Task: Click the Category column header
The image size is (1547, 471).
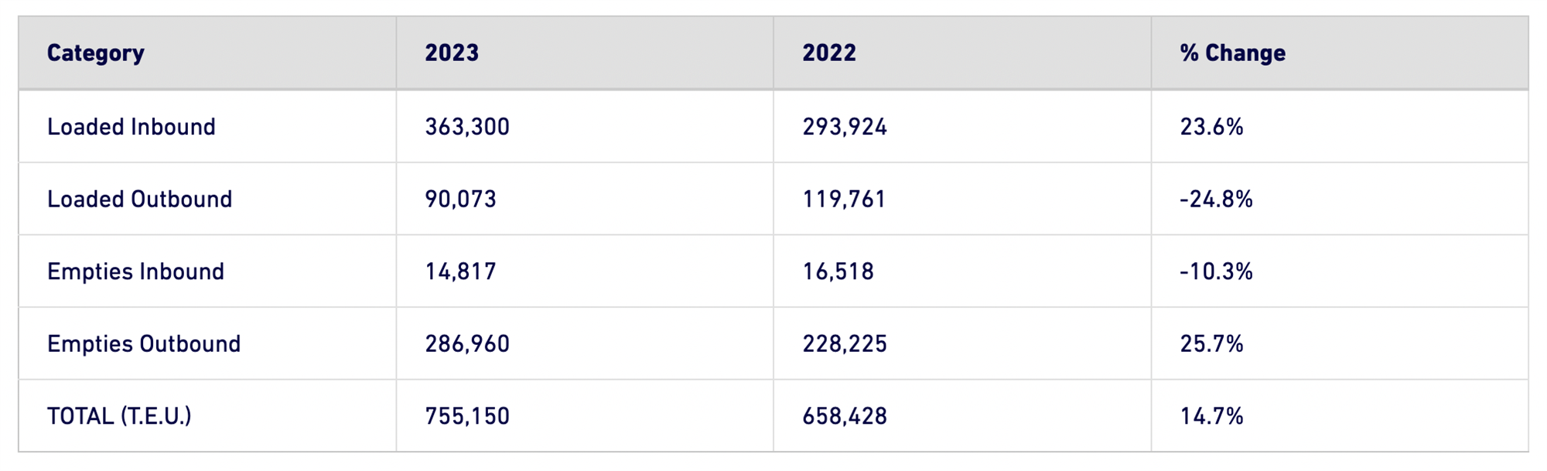Action: click(95, 53)
